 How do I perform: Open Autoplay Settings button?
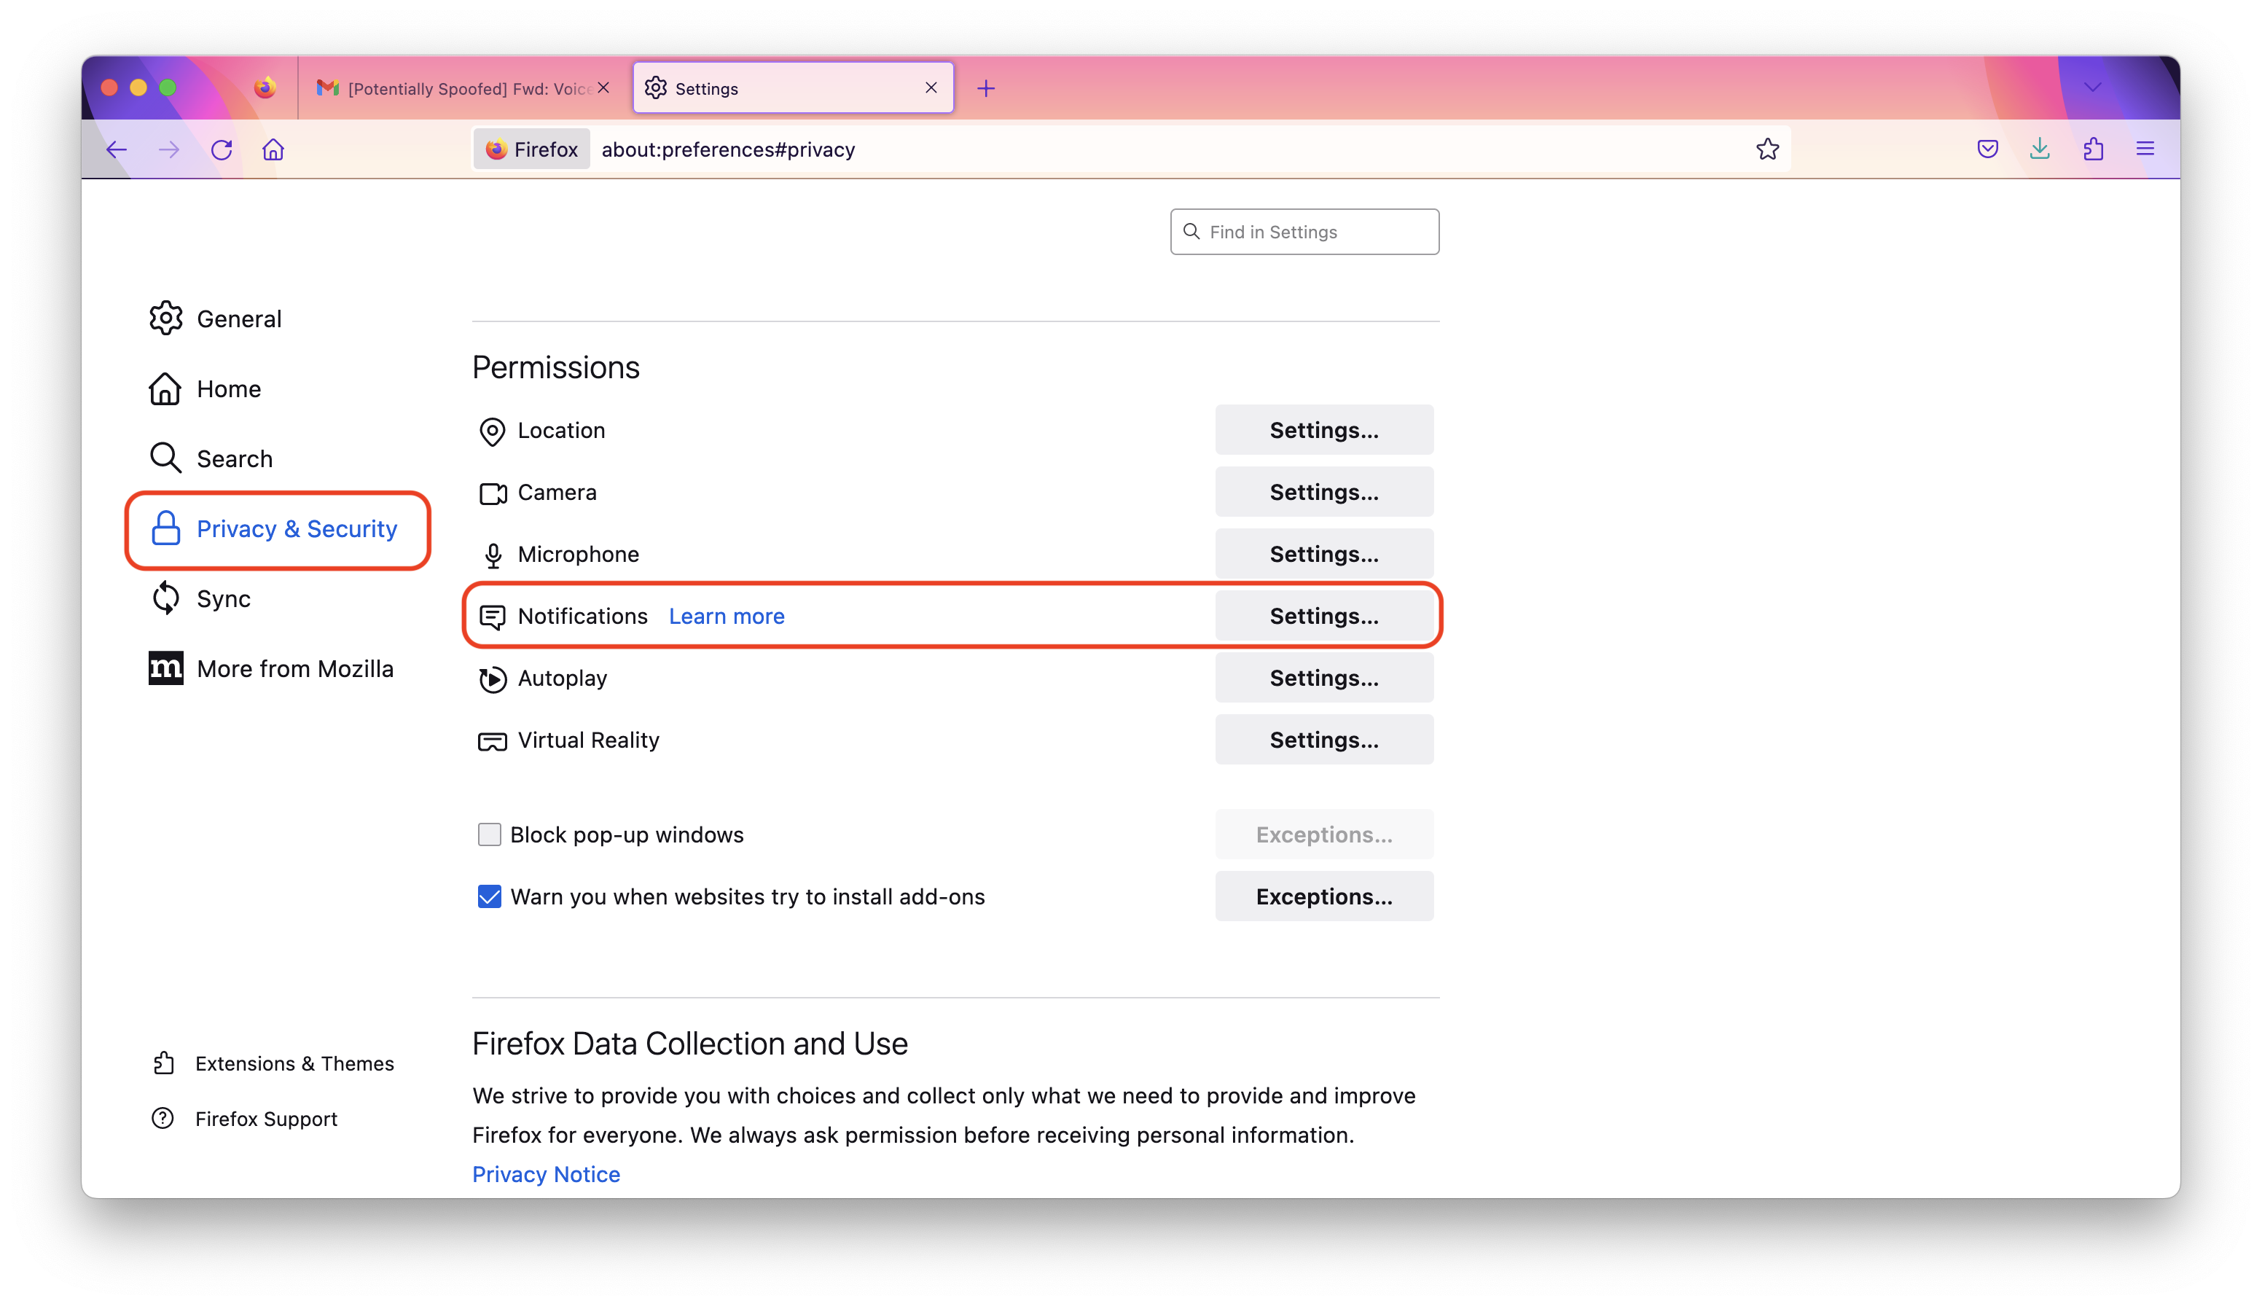1324,678
